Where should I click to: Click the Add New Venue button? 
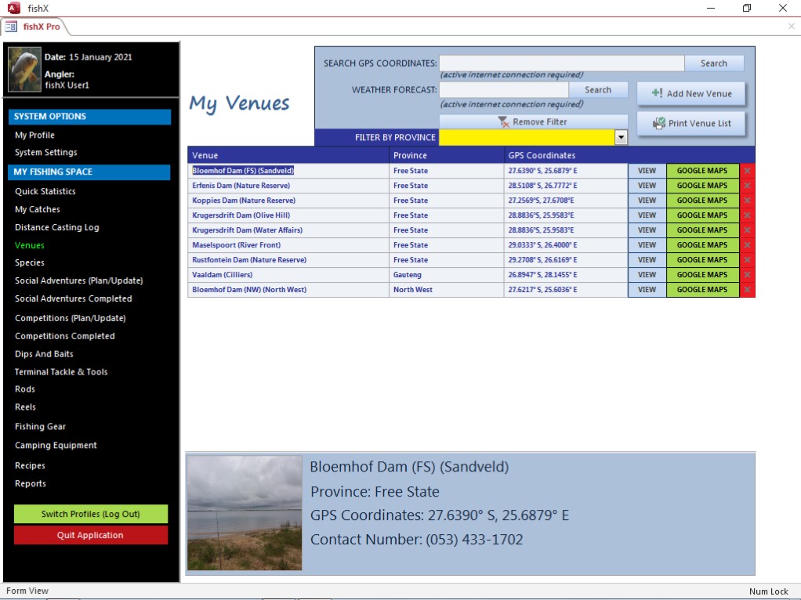[690, 94]
